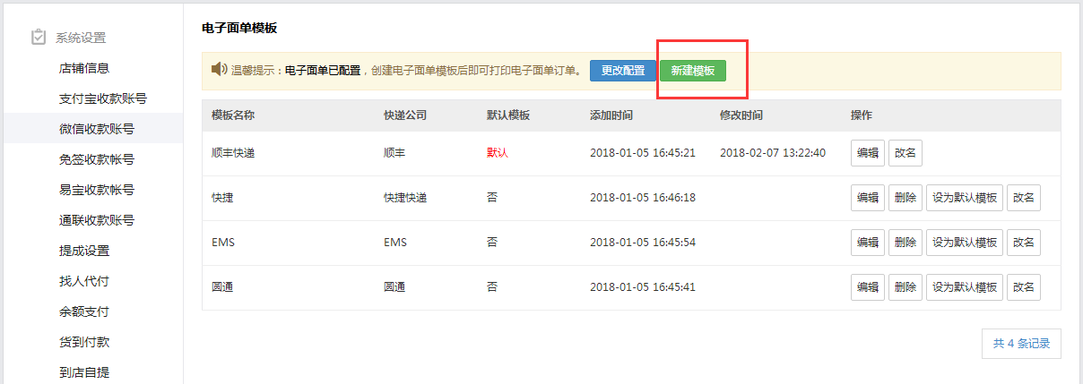Image resolution: width=1083 pixels, height=384 pixels.
Task: Click the speaker icon before 温馨提示
Action: pos(219,69)
